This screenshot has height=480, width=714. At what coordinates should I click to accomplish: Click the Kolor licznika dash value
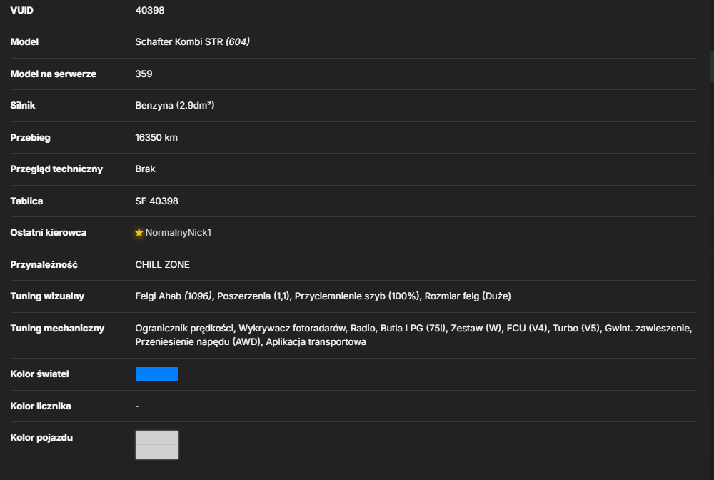(x=138, y=406)
